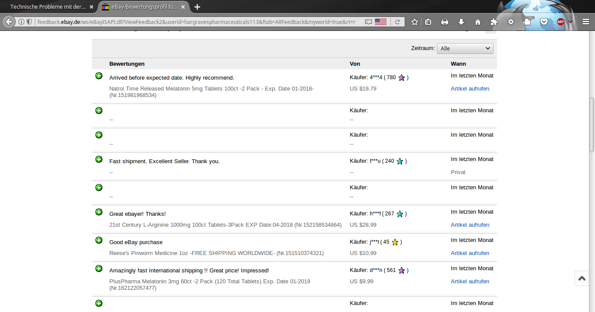Image resolution: width=595 pixels, height=312 pixels.
Task: Switch to Technische Probleme mit der tab
Action: tap(48, 7)
